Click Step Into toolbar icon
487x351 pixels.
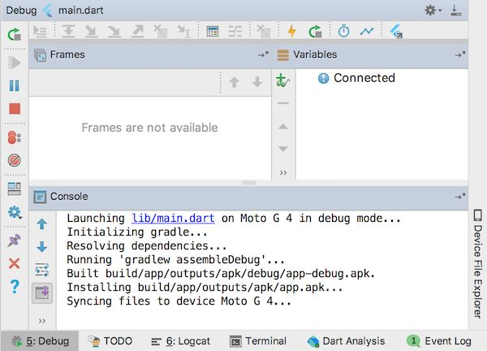click(x=91, y=32)
